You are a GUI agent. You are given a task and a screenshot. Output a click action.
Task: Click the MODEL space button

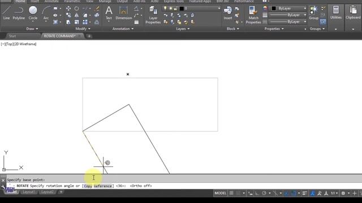220,193
